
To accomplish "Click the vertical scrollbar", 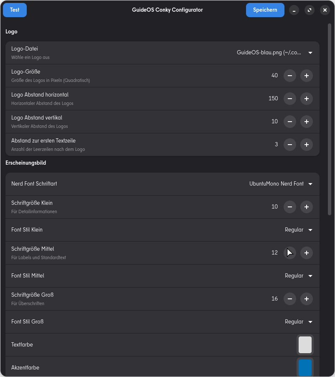I will (330, 121).
